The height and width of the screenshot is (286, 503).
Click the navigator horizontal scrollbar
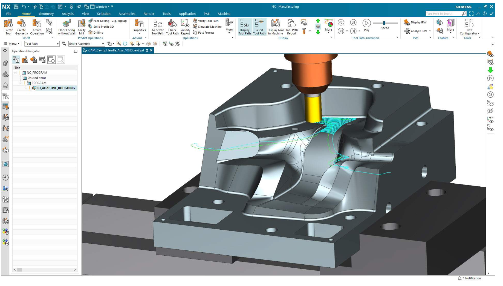coord(45,270)
